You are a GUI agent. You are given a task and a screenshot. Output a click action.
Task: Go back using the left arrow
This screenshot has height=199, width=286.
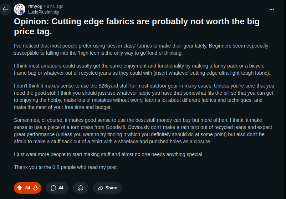pos(5,9)
